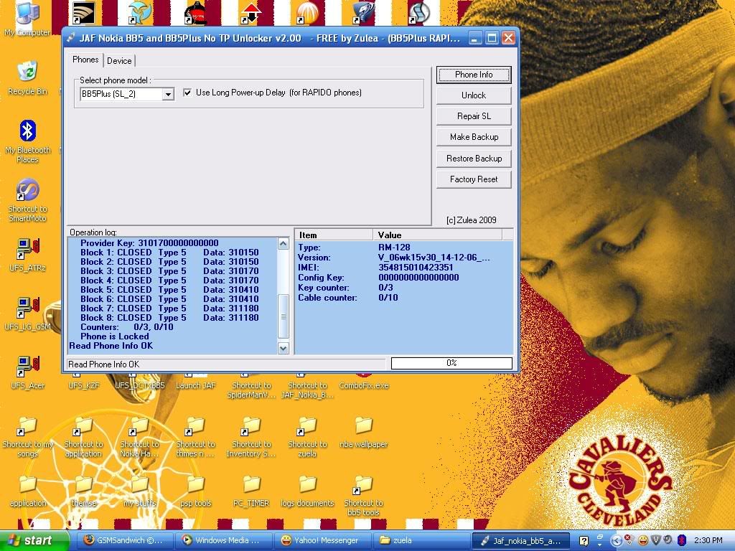Switch to the Device tab
The width and height of the screenshot is (735, 551).
pyautogui.click(x=119, y=61)
